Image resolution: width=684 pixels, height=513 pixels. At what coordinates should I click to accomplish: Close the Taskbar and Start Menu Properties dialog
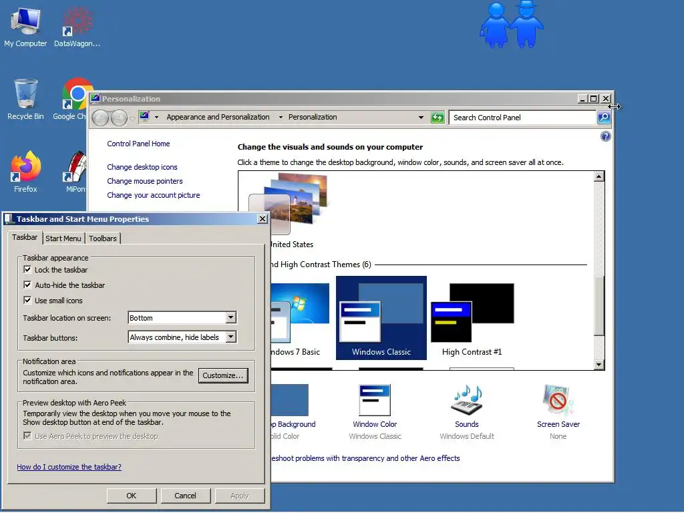262,218
